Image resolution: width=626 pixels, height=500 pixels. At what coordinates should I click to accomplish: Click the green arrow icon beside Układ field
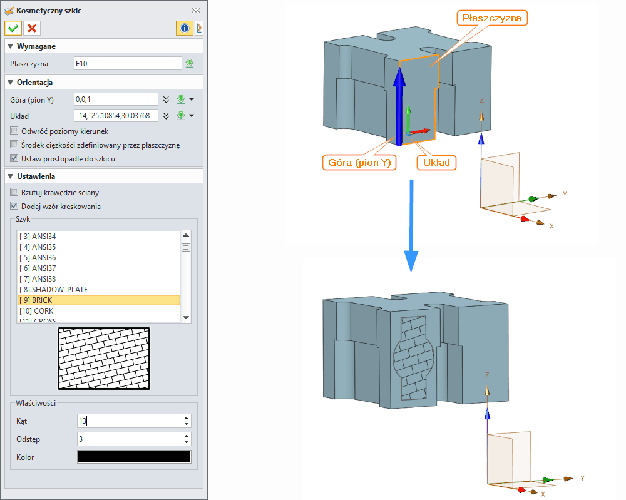[180, 115]
